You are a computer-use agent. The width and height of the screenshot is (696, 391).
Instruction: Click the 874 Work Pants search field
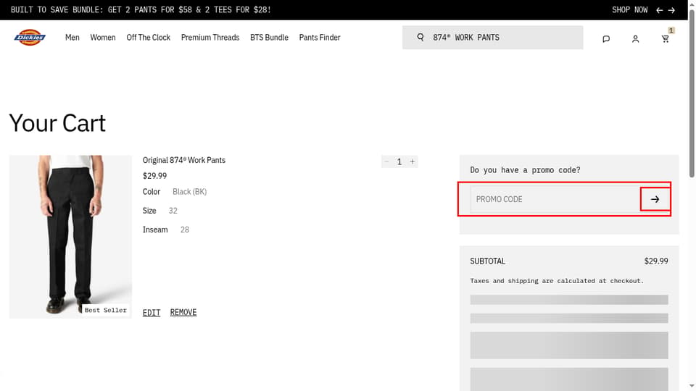coord(493,37)
